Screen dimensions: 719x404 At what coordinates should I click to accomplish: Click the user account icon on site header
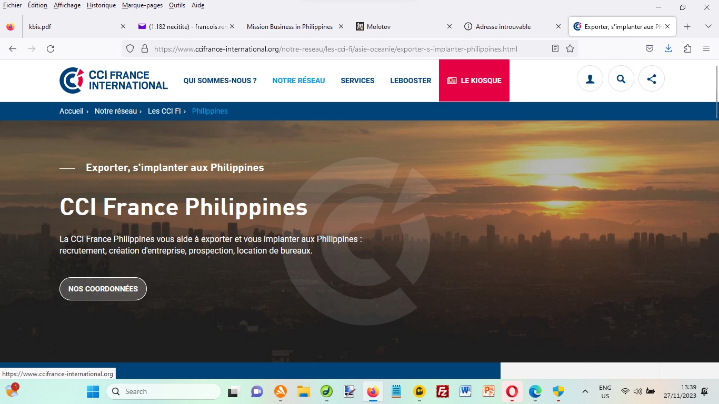point(590,79)
